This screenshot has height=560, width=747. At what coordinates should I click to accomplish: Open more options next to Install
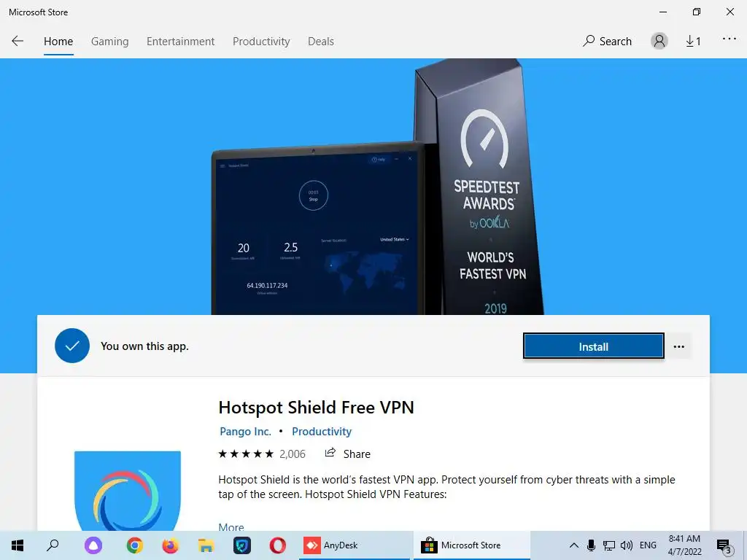pyautogui.click(x=679, y=346)
